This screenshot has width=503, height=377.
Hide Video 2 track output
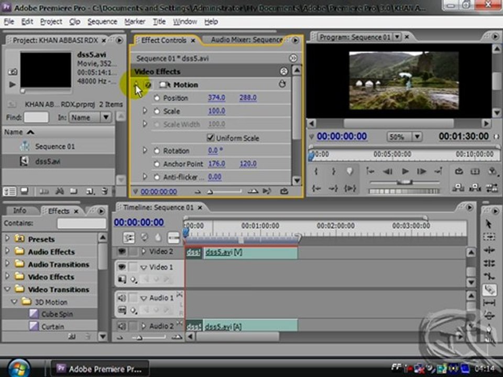click(122, 251)
